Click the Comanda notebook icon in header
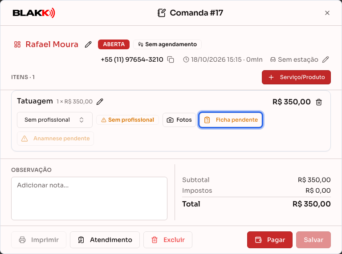The width and height of the screenshot is (342, 254). 162,13
